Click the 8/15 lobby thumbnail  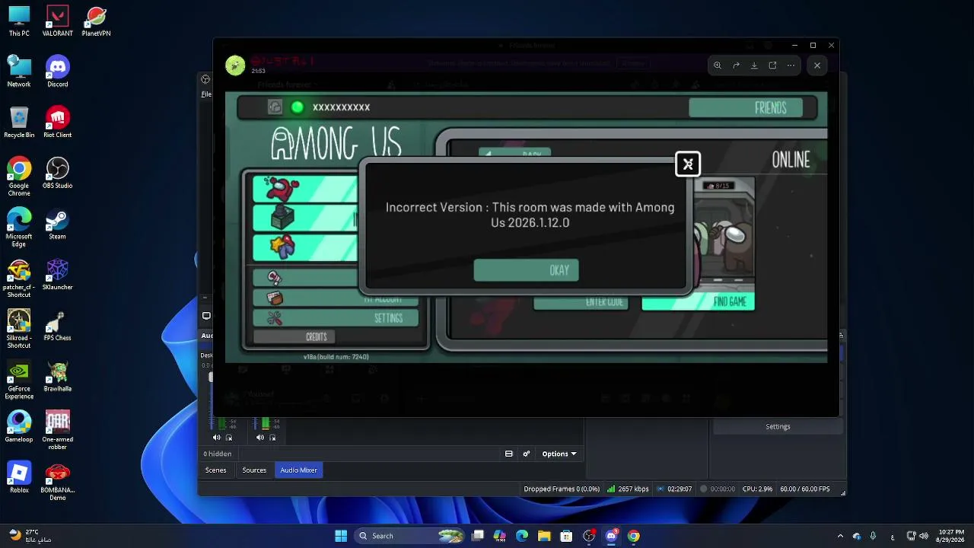(723, 228)
